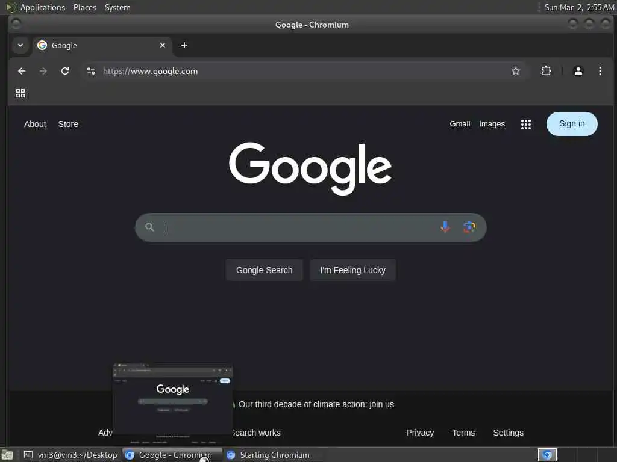Screen dimensions: 617x462
Task: Search by image with the camera lens icon
Action: coord(469,227)
